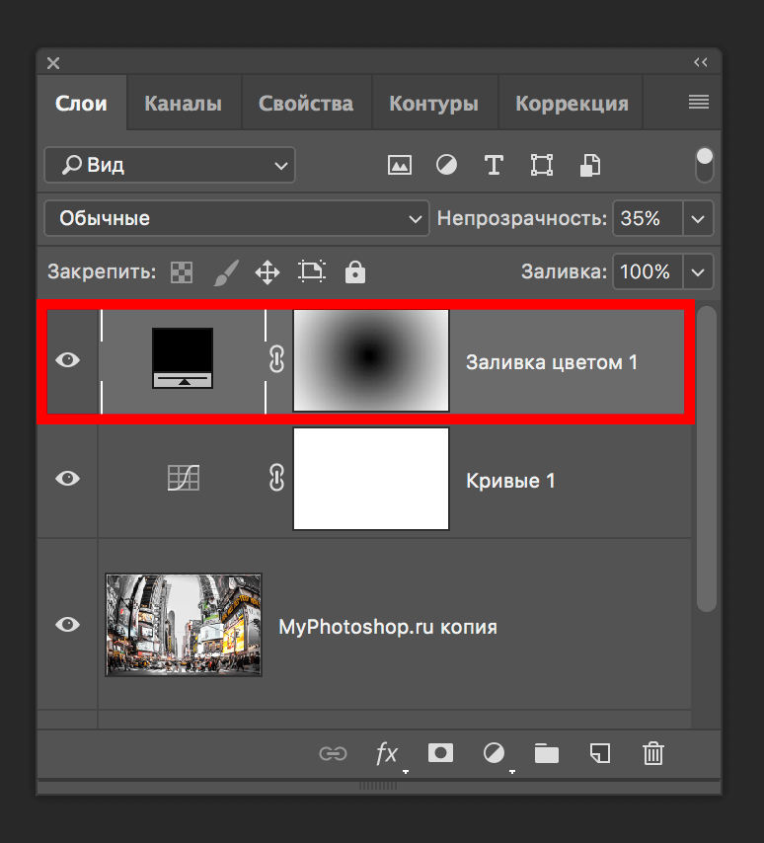Close the layers panel

point(53,63)
